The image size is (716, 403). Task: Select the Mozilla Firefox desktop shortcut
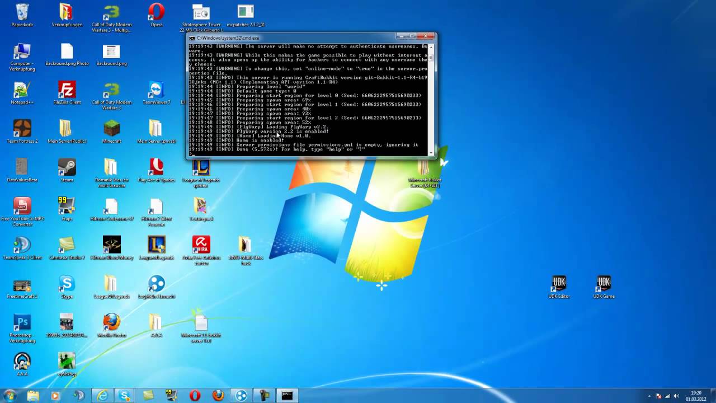point(111,326)
